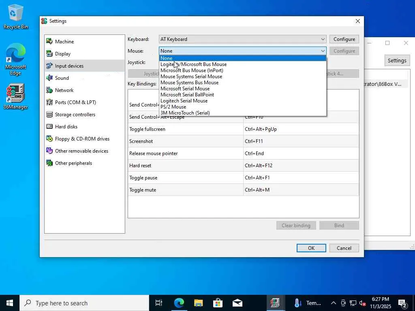Select the Screenshot key binding row
Viewport: 415px width, 311px height.
pos(243,141)
